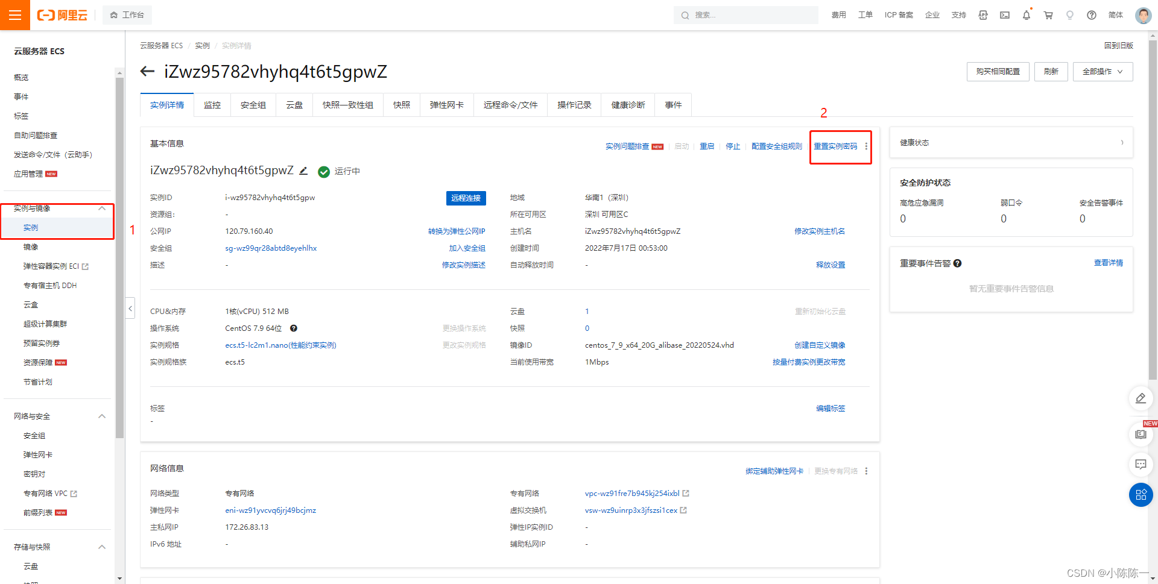1158x584 pixels.
Task: Open the 远程命令/文件 tab
Action: click(510, 105)
